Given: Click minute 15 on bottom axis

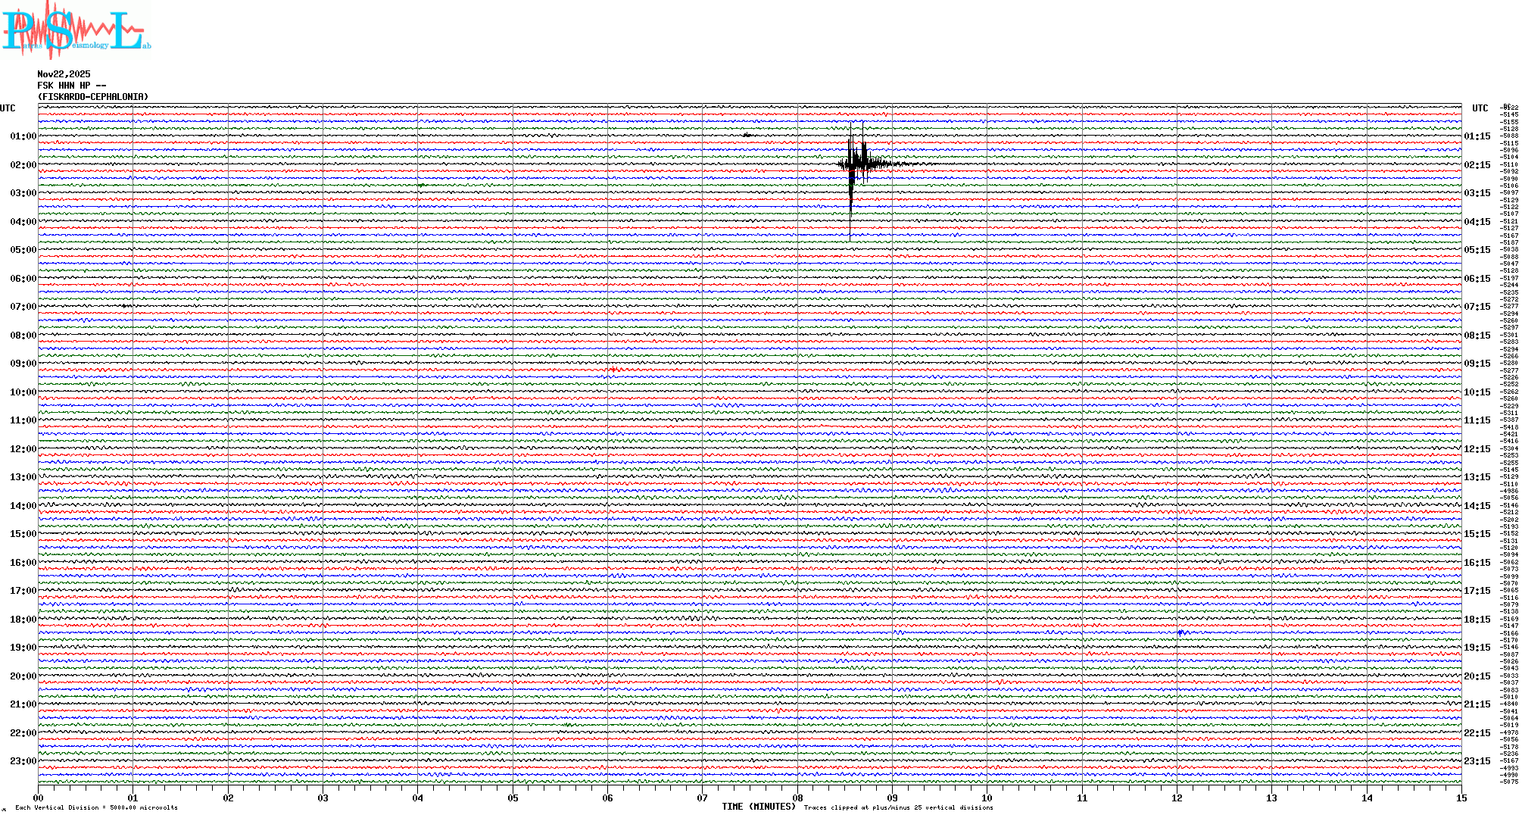Looking at the screenshot, I should point(1461,798).
